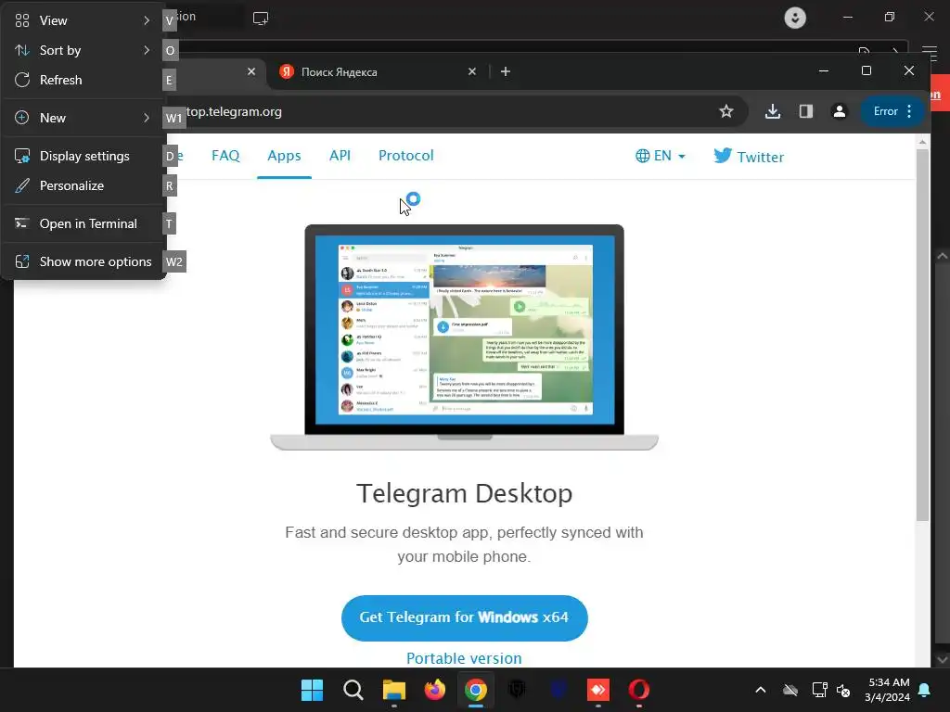950x712 pixels.
Task: Expand the New submenu chevron arrow
Action: tap(147, 118)
